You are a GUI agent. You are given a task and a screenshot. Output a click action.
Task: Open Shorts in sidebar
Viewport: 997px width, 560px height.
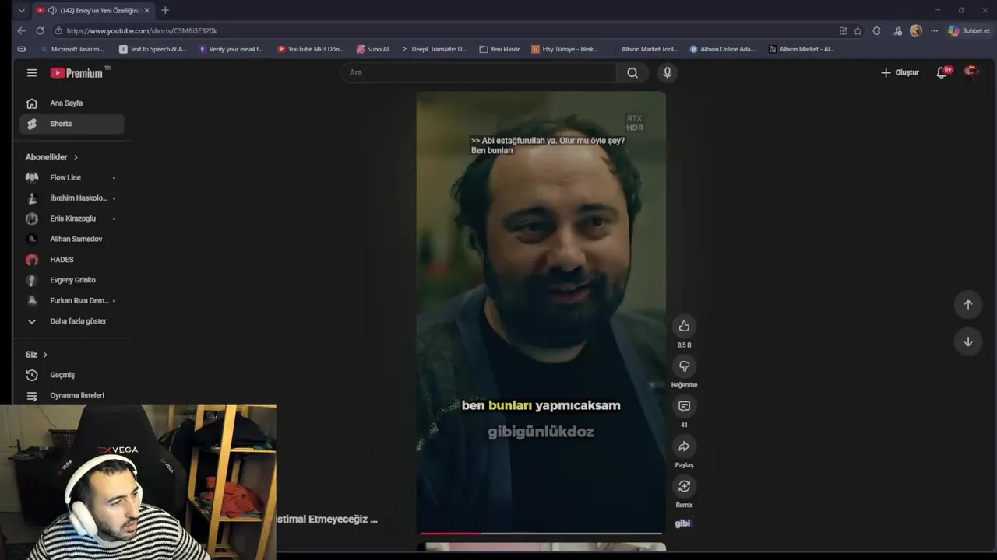click(x=72, y=124)
